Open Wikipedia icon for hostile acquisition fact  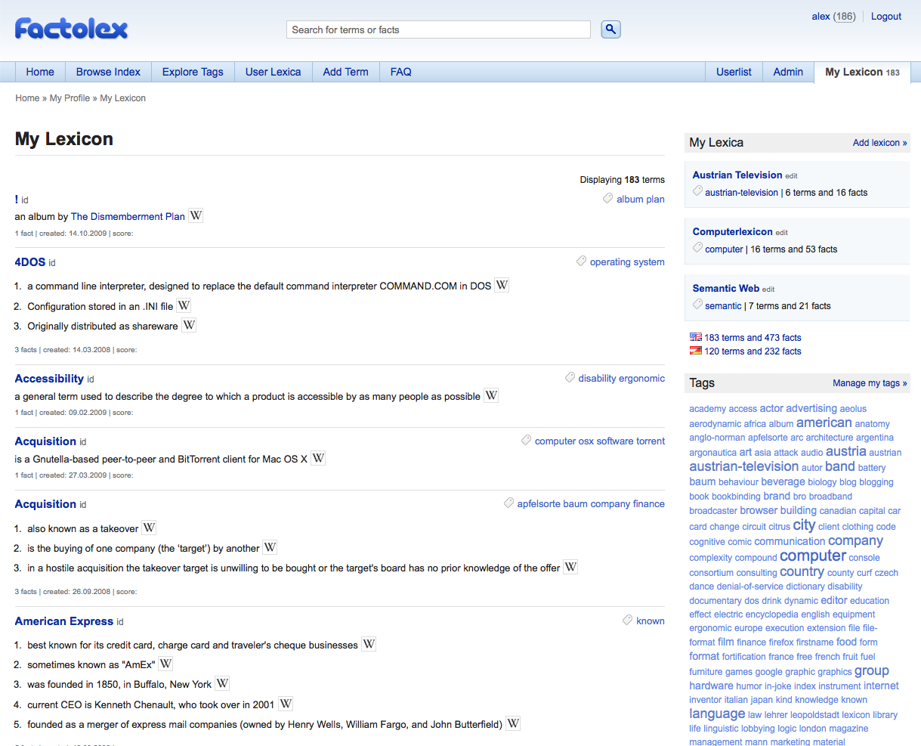pyautogui.click(x=570, y=567)
